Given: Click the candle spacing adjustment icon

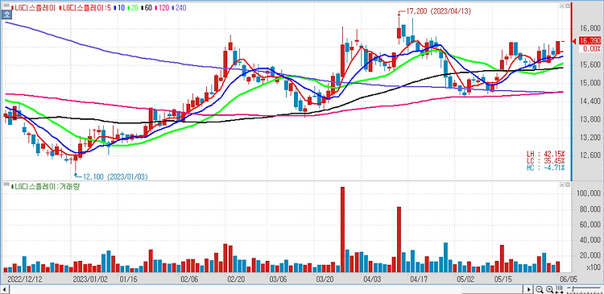Looking at the screenshot, I should coord(559,289).
